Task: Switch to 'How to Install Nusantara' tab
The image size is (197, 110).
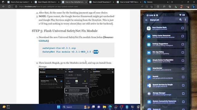Action: (x=102, y=2)
